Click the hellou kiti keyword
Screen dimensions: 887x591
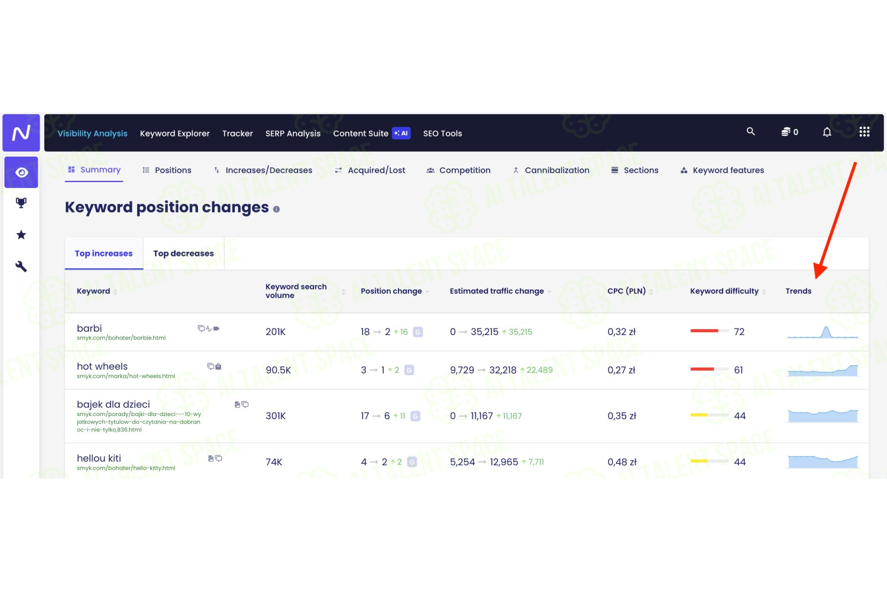pyautogui.click(x=99, y=458)
